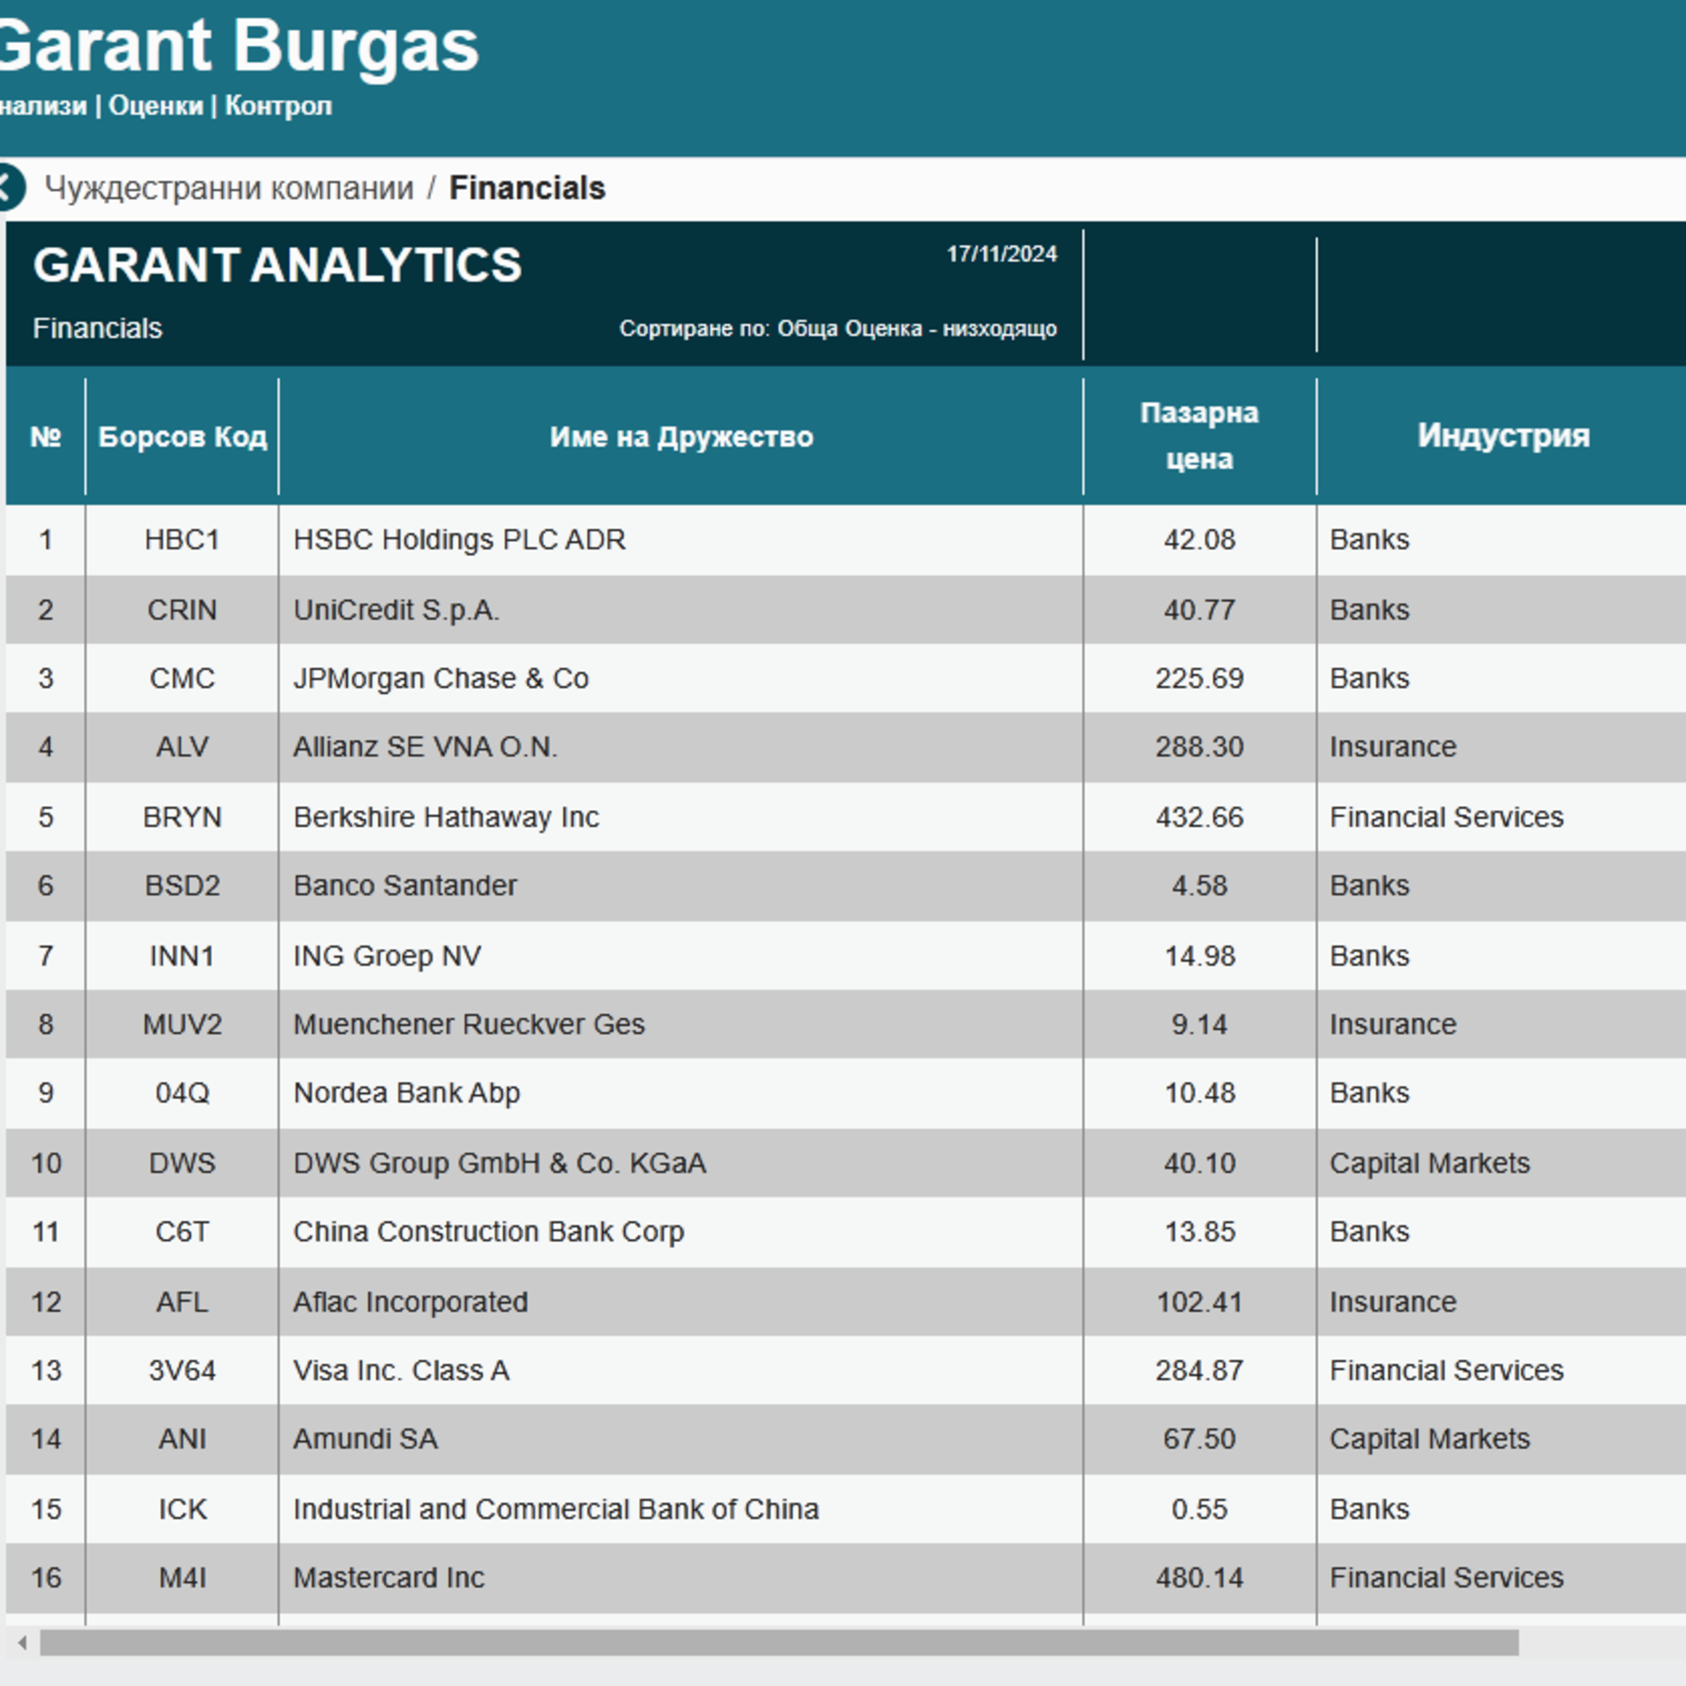Select China Construction Bank Corp name
This screenshot has width=1686, height=1686.
(489, 1232)
